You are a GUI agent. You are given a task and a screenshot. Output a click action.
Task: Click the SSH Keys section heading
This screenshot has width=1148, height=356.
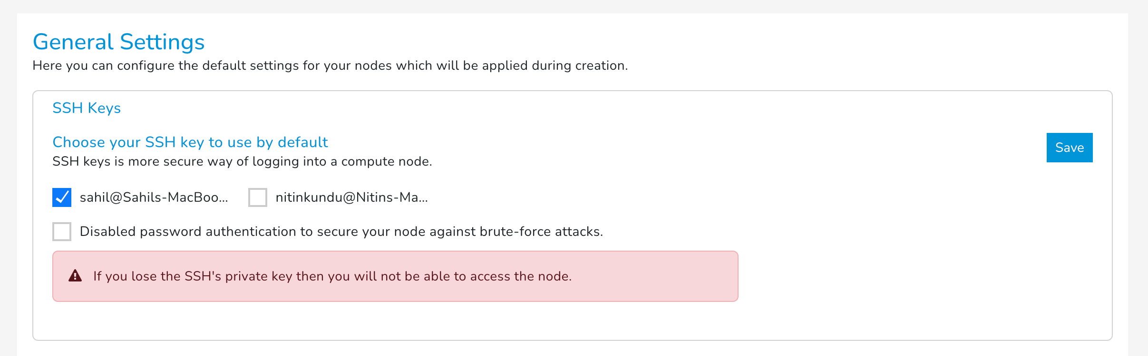[87, 108]
